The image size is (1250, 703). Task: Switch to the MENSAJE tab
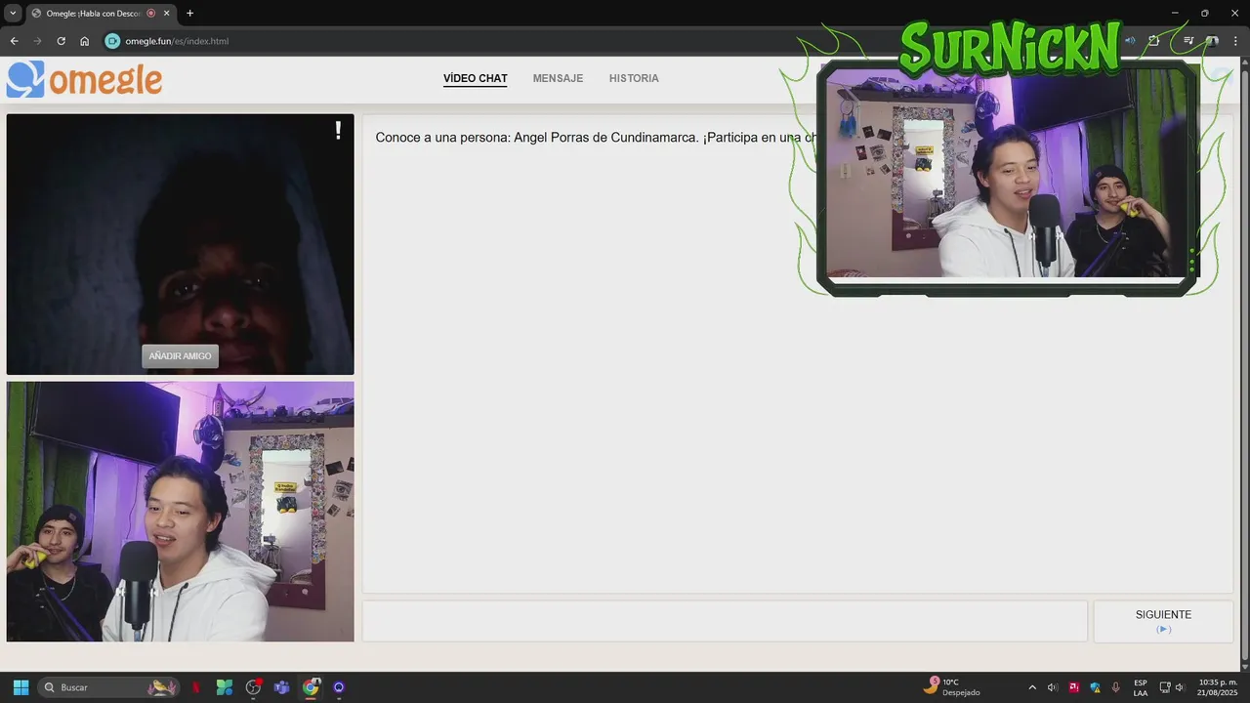(x=558, y=78)
